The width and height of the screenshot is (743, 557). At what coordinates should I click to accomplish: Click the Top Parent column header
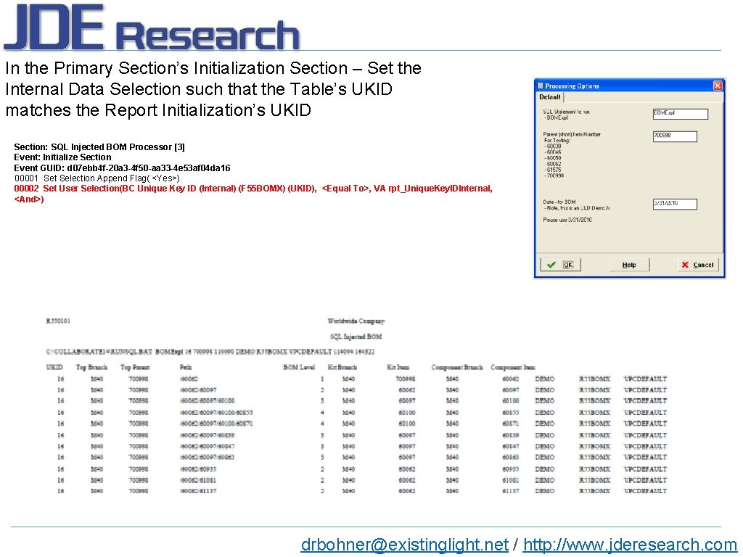(135, 367)
